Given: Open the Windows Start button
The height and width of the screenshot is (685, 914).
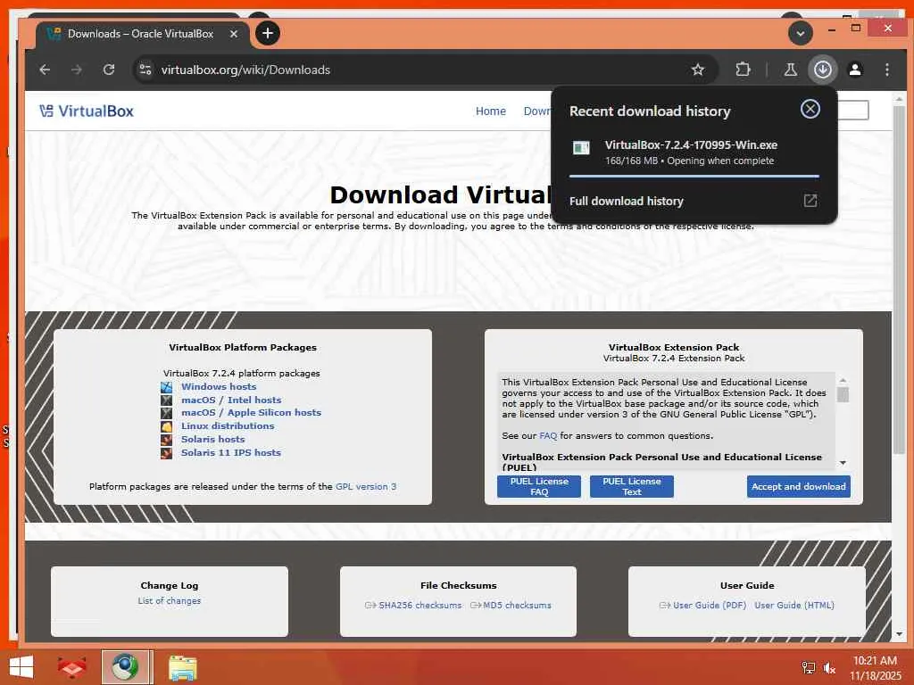Looking at the screenshot, I should click(21, 667).
